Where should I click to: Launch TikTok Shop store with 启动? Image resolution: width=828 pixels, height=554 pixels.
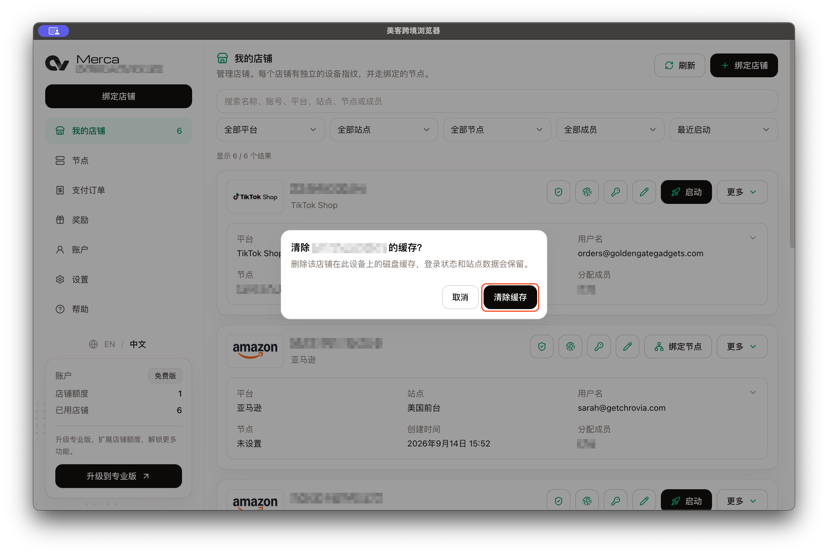click(x=686, y=192)
